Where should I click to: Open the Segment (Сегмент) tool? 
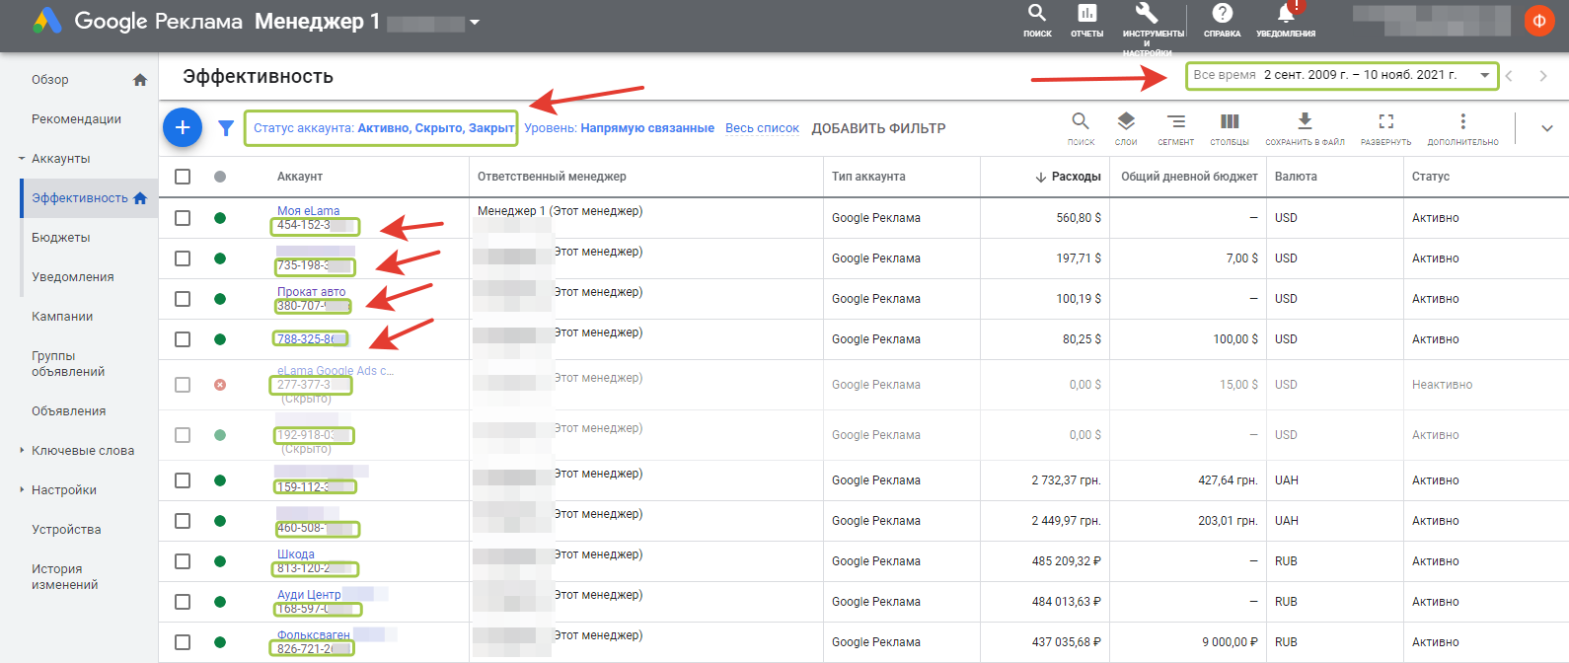1175,121
